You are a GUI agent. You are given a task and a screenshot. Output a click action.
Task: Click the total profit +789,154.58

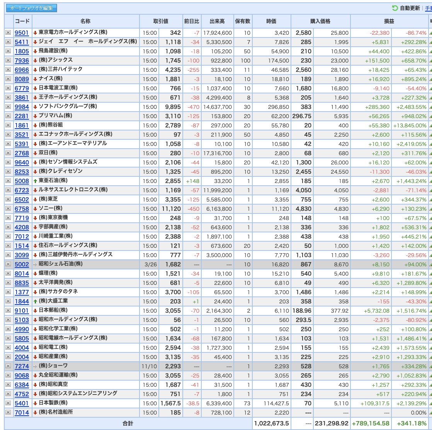coord(371,423)
